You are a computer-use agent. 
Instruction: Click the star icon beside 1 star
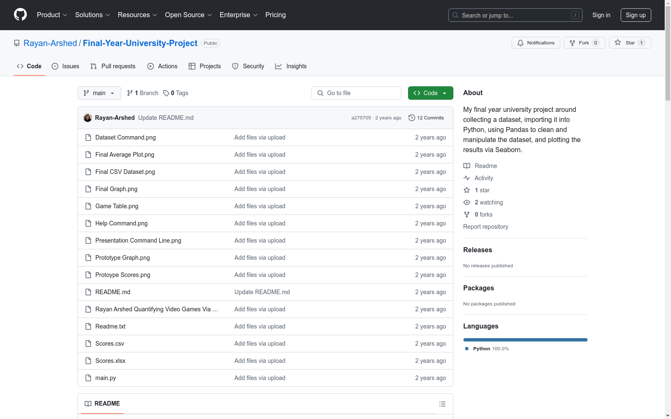467,190
